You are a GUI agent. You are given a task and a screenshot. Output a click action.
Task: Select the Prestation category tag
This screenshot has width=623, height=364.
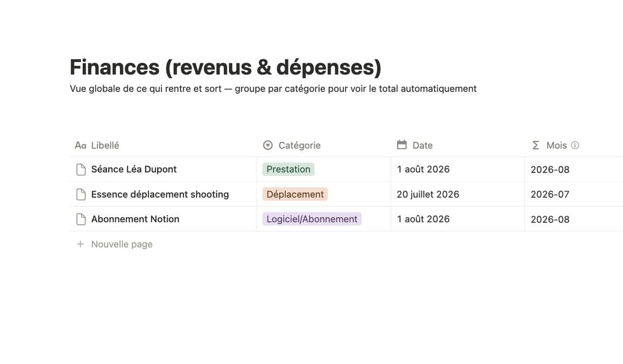[x=288, y=169]
